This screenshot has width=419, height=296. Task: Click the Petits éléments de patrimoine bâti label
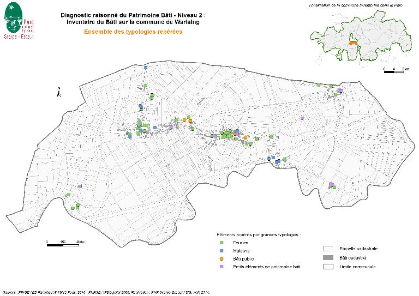click(267, 267)
